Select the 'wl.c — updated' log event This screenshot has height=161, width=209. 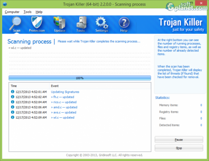click(x=63, y=117)
